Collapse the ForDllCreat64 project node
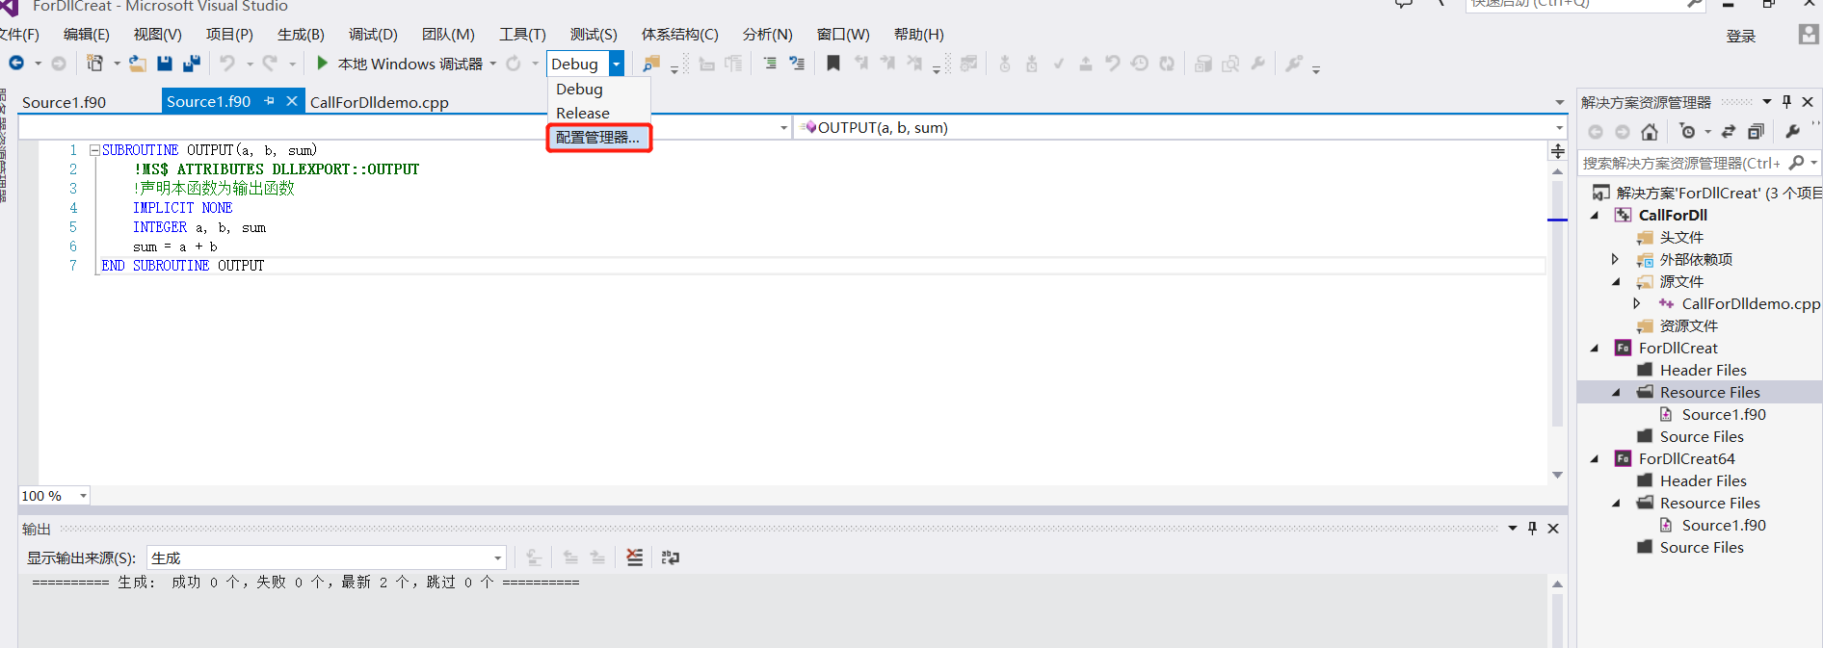The height and width of the screenshot is (648, 1823). pyautogui.click(x=1595, y=459)
